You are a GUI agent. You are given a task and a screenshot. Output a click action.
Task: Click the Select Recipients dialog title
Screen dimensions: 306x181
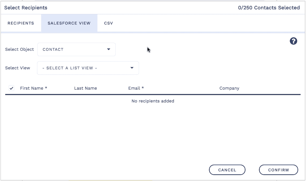pos(26,8)
